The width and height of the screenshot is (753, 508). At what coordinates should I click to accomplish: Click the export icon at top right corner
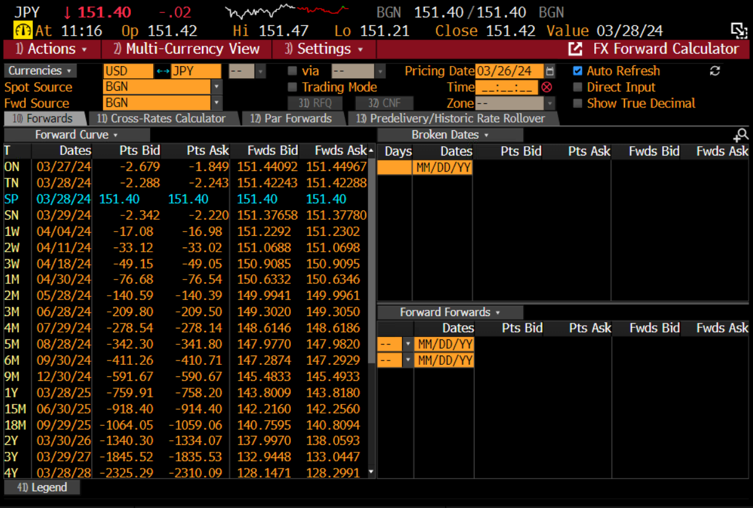point(739,30)
